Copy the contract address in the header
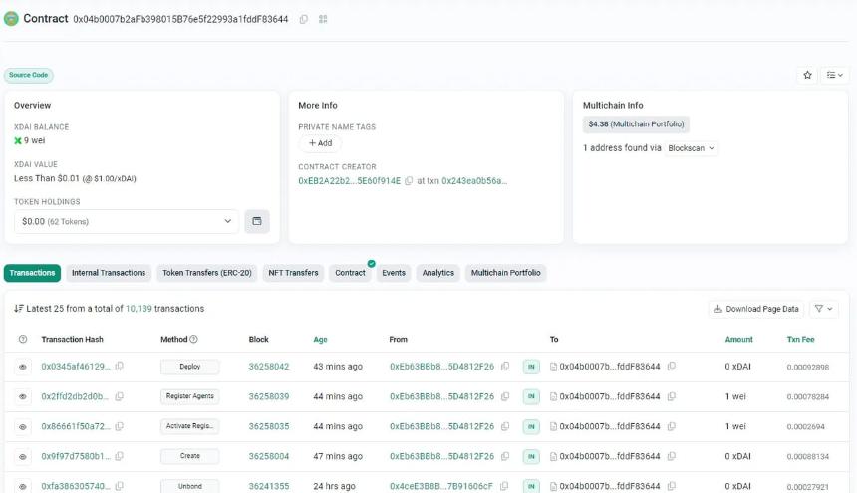The width and height of the screenshot is (857, 493). (x=303, y=19)
